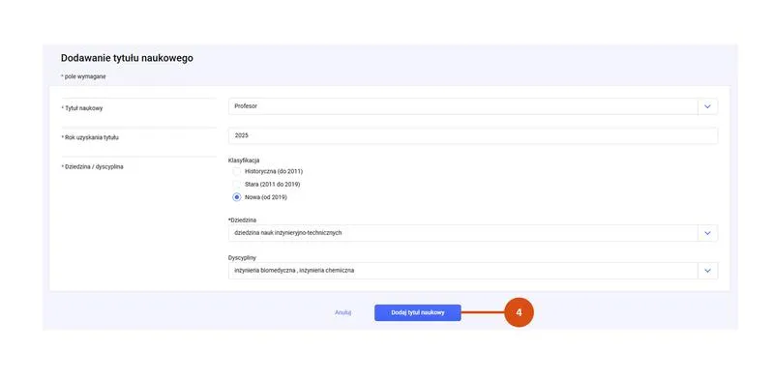Select the Stara (2011 do 2019) radio option

(x=237, y=184)
